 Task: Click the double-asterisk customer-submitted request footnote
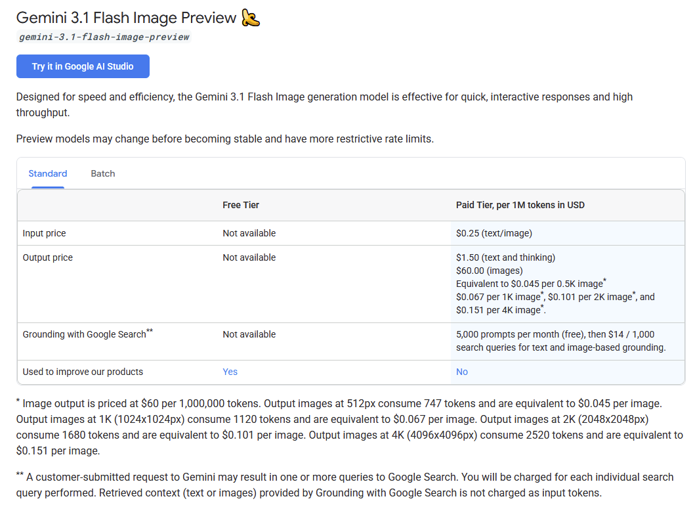point(345,485)
